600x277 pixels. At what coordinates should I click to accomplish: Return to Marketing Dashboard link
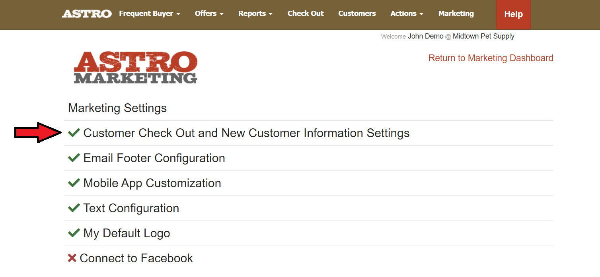pyautogui.click(x=491, y=58)
